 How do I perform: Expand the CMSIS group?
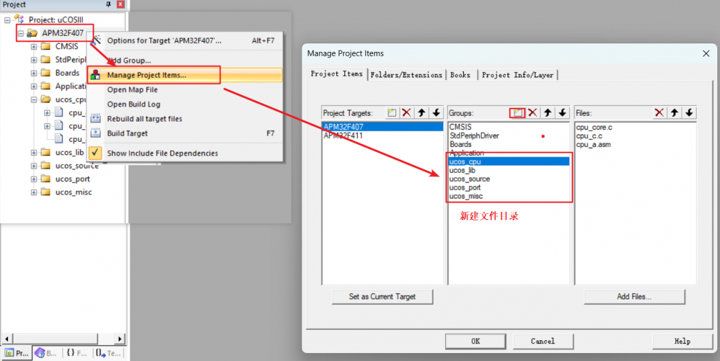pos(33,46)
